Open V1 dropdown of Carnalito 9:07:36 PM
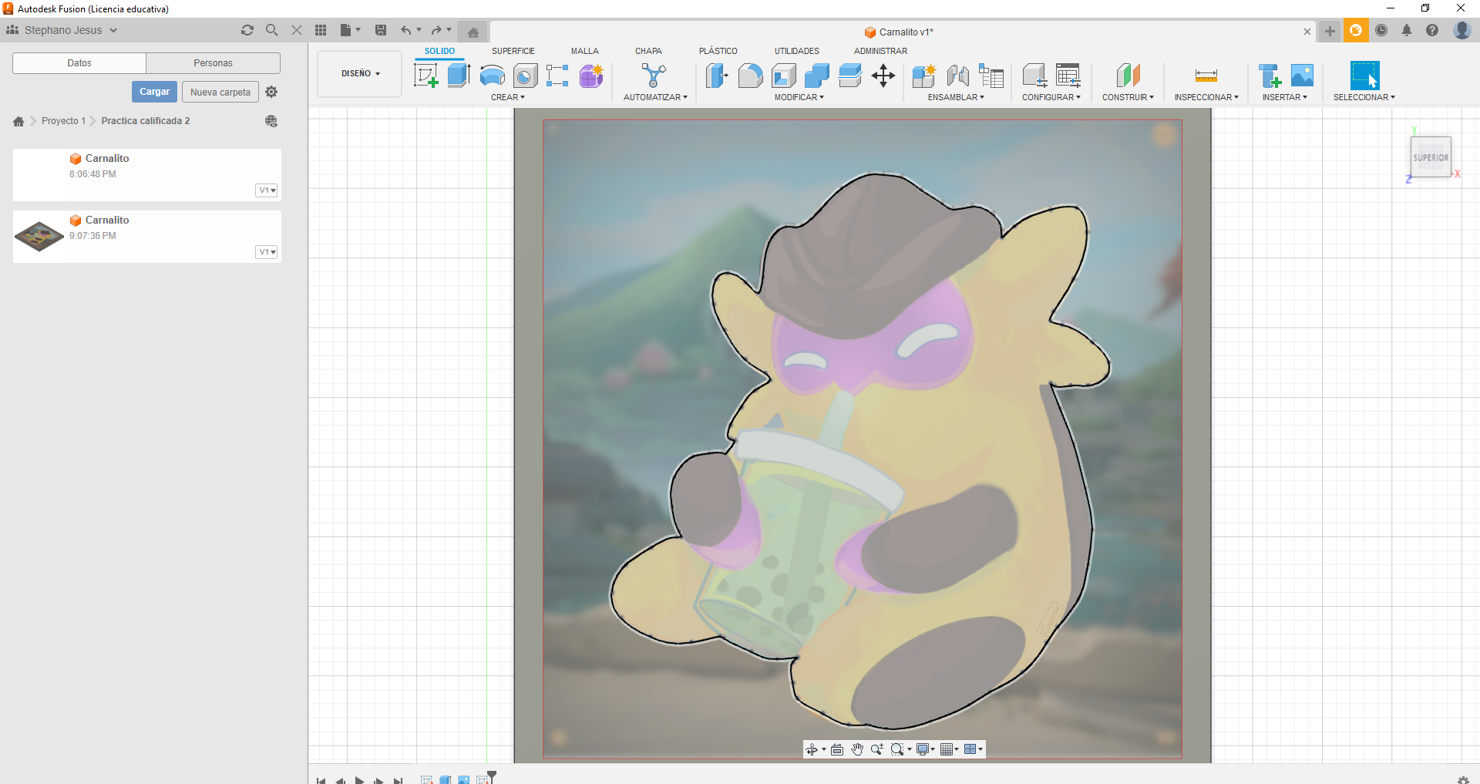Image resolution: width=1480 pixels, height=784 pixels. 267,252
